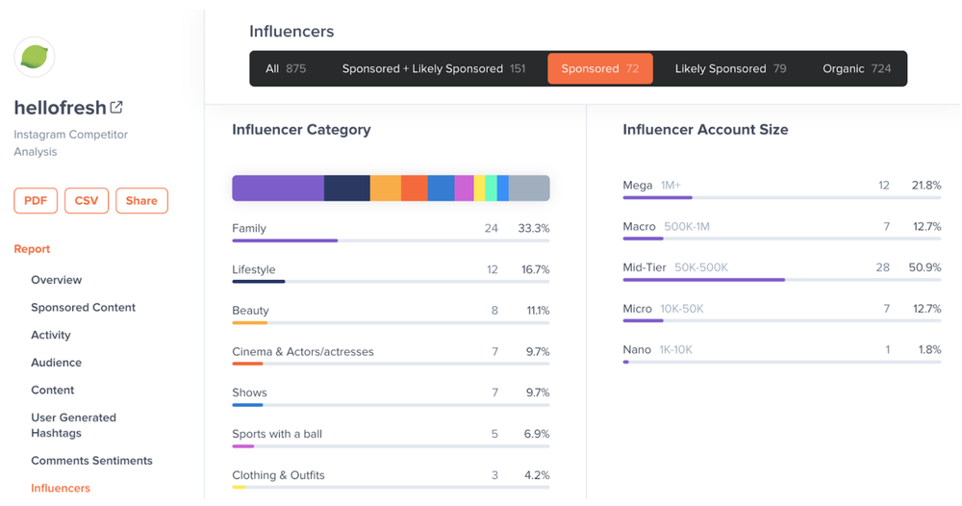Click the Share button
Viewport: 962px width, 506px height.
pyautogui.click(x=141, y=200)
